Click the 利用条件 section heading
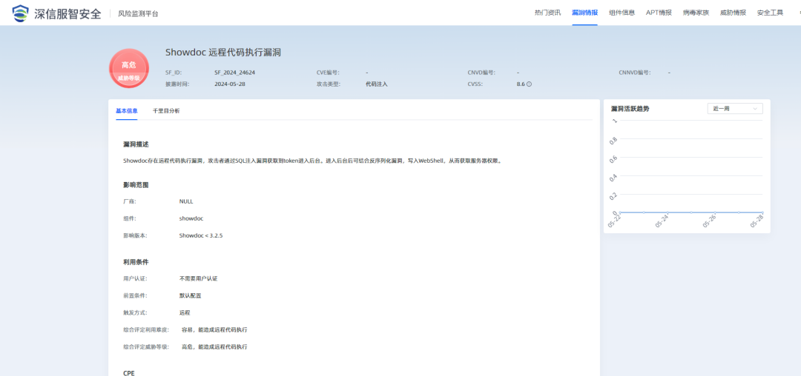The height and width of the screenshot is (376, 801). coord(136,262)
